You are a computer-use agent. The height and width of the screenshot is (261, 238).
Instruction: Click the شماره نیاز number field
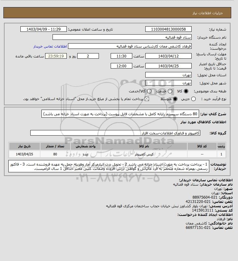pyautogui.click(x=168, y=29)
